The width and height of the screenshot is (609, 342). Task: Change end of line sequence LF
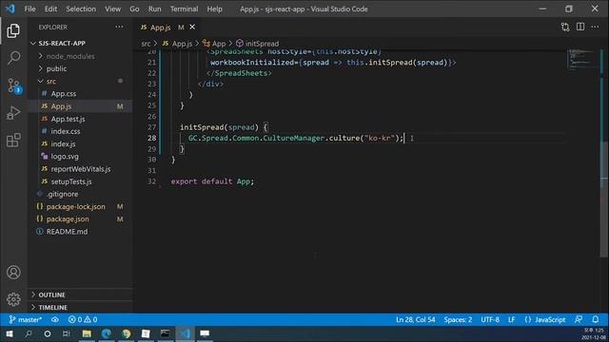(512, 319)
